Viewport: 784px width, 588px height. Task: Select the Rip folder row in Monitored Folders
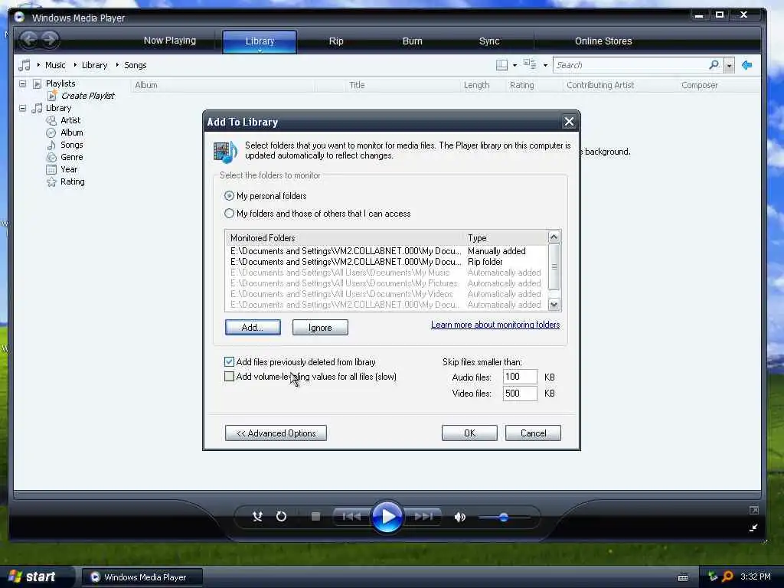386,262
